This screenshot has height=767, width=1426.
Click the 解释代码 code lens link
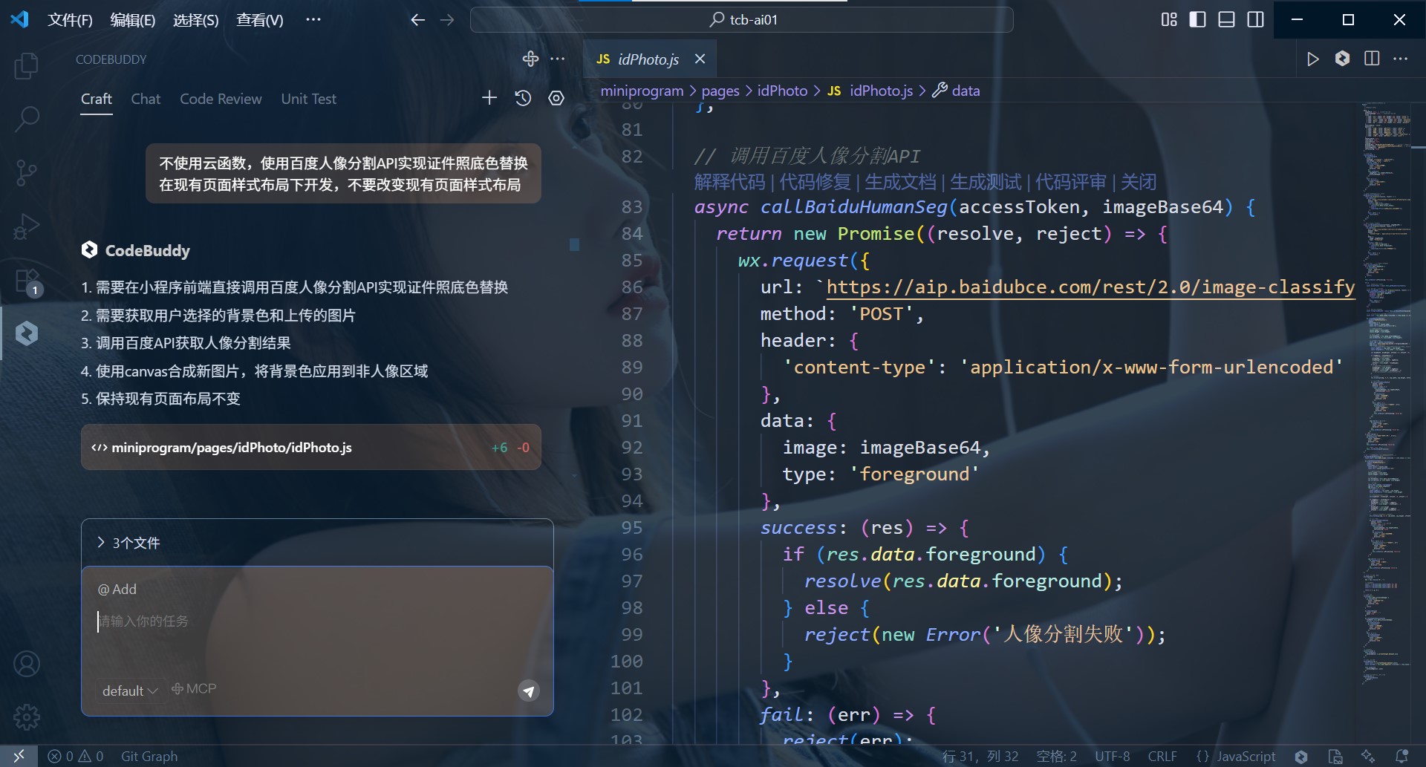click(x=729, y=182)
